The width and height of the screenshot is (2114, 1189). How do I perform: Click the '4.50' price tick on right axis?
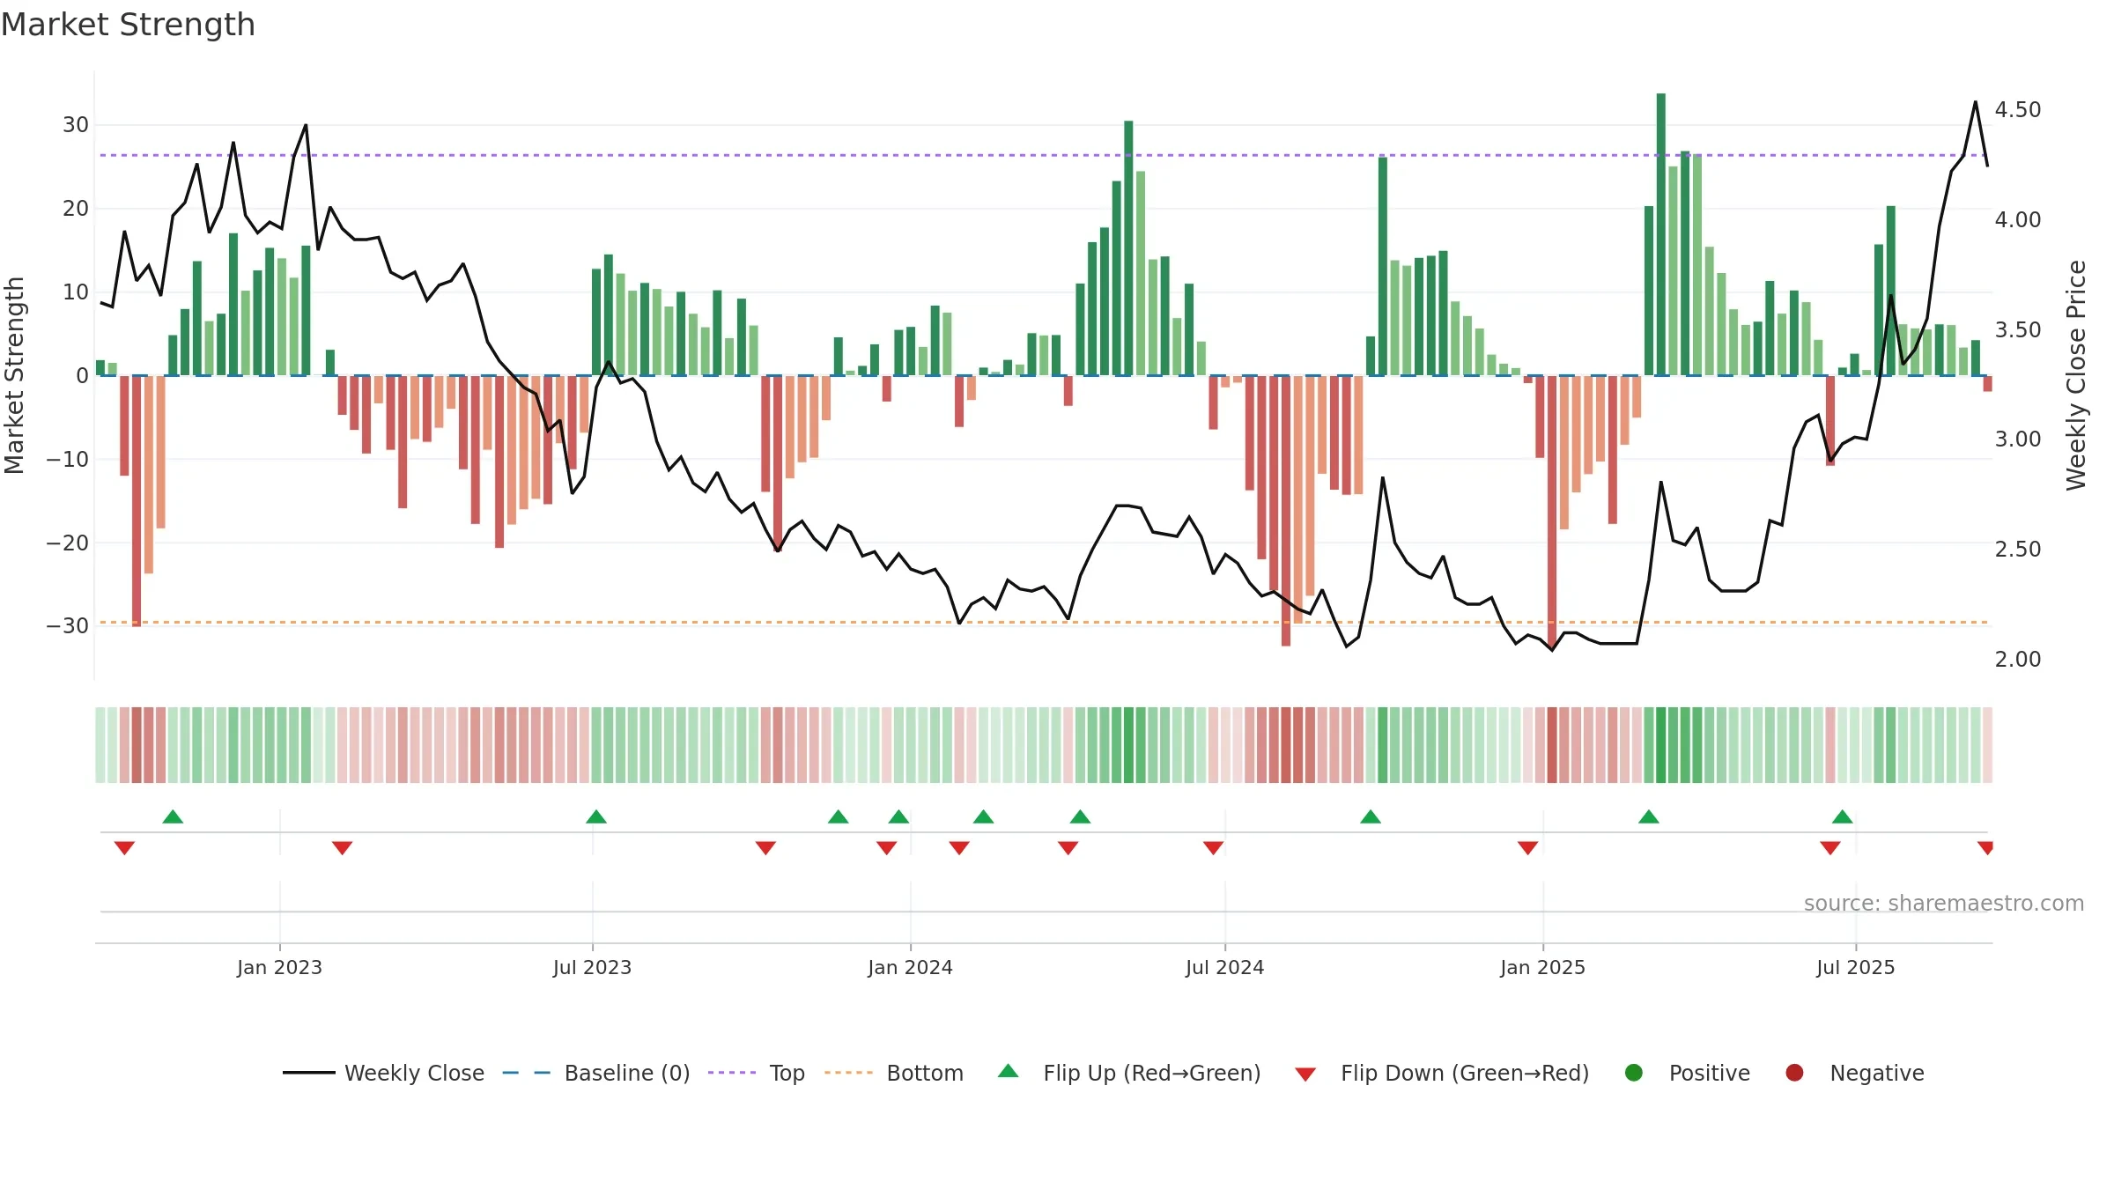(2018, 109)
